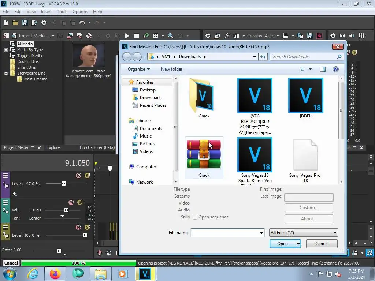The height and width of the screenshot is (281, 375).
Task: Open the All Files type dropdown
Action: pos(303,233)
